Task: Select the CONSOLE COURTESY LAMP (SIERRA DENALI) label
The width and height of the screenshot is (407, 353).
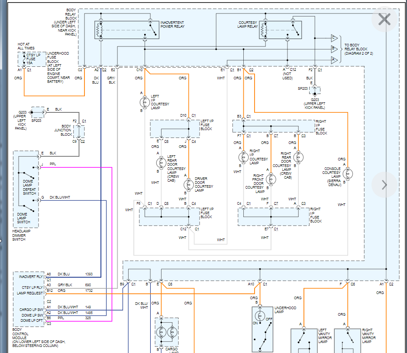Action: [x=332, y=177]
